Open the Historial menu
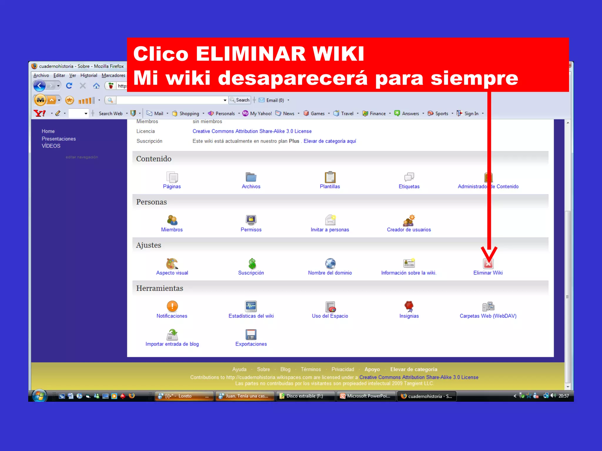The image size is (602, 451). [89, 75]
